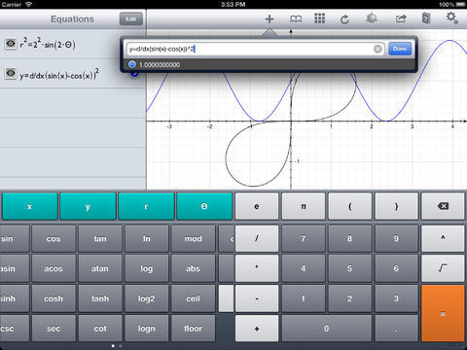467x350 pixels.
Task: Click the Done button
Action: tap(400, 49)
